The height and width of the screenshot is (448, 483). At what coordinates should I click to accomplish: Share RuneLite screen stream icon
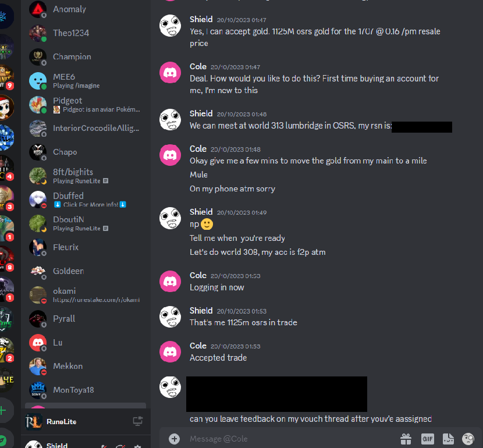tap(138, 421)
